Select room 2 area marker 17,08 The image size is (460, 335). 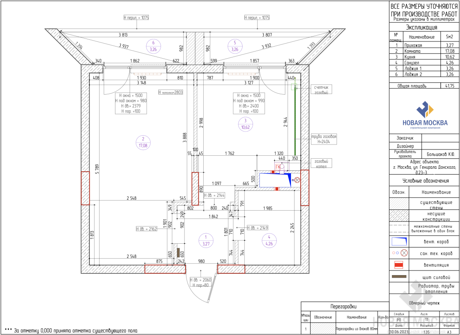pyautogui.click(x=143, y=143)
